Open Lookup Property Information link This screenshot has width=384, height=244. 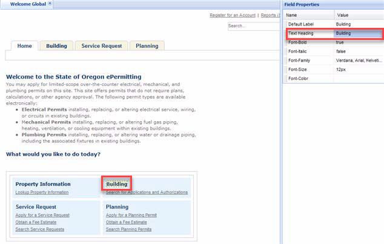click(42, 193)
